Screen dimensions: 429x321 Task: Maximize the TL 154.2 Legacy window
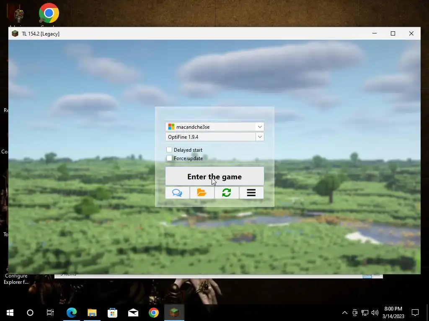(x=393, y=33)
